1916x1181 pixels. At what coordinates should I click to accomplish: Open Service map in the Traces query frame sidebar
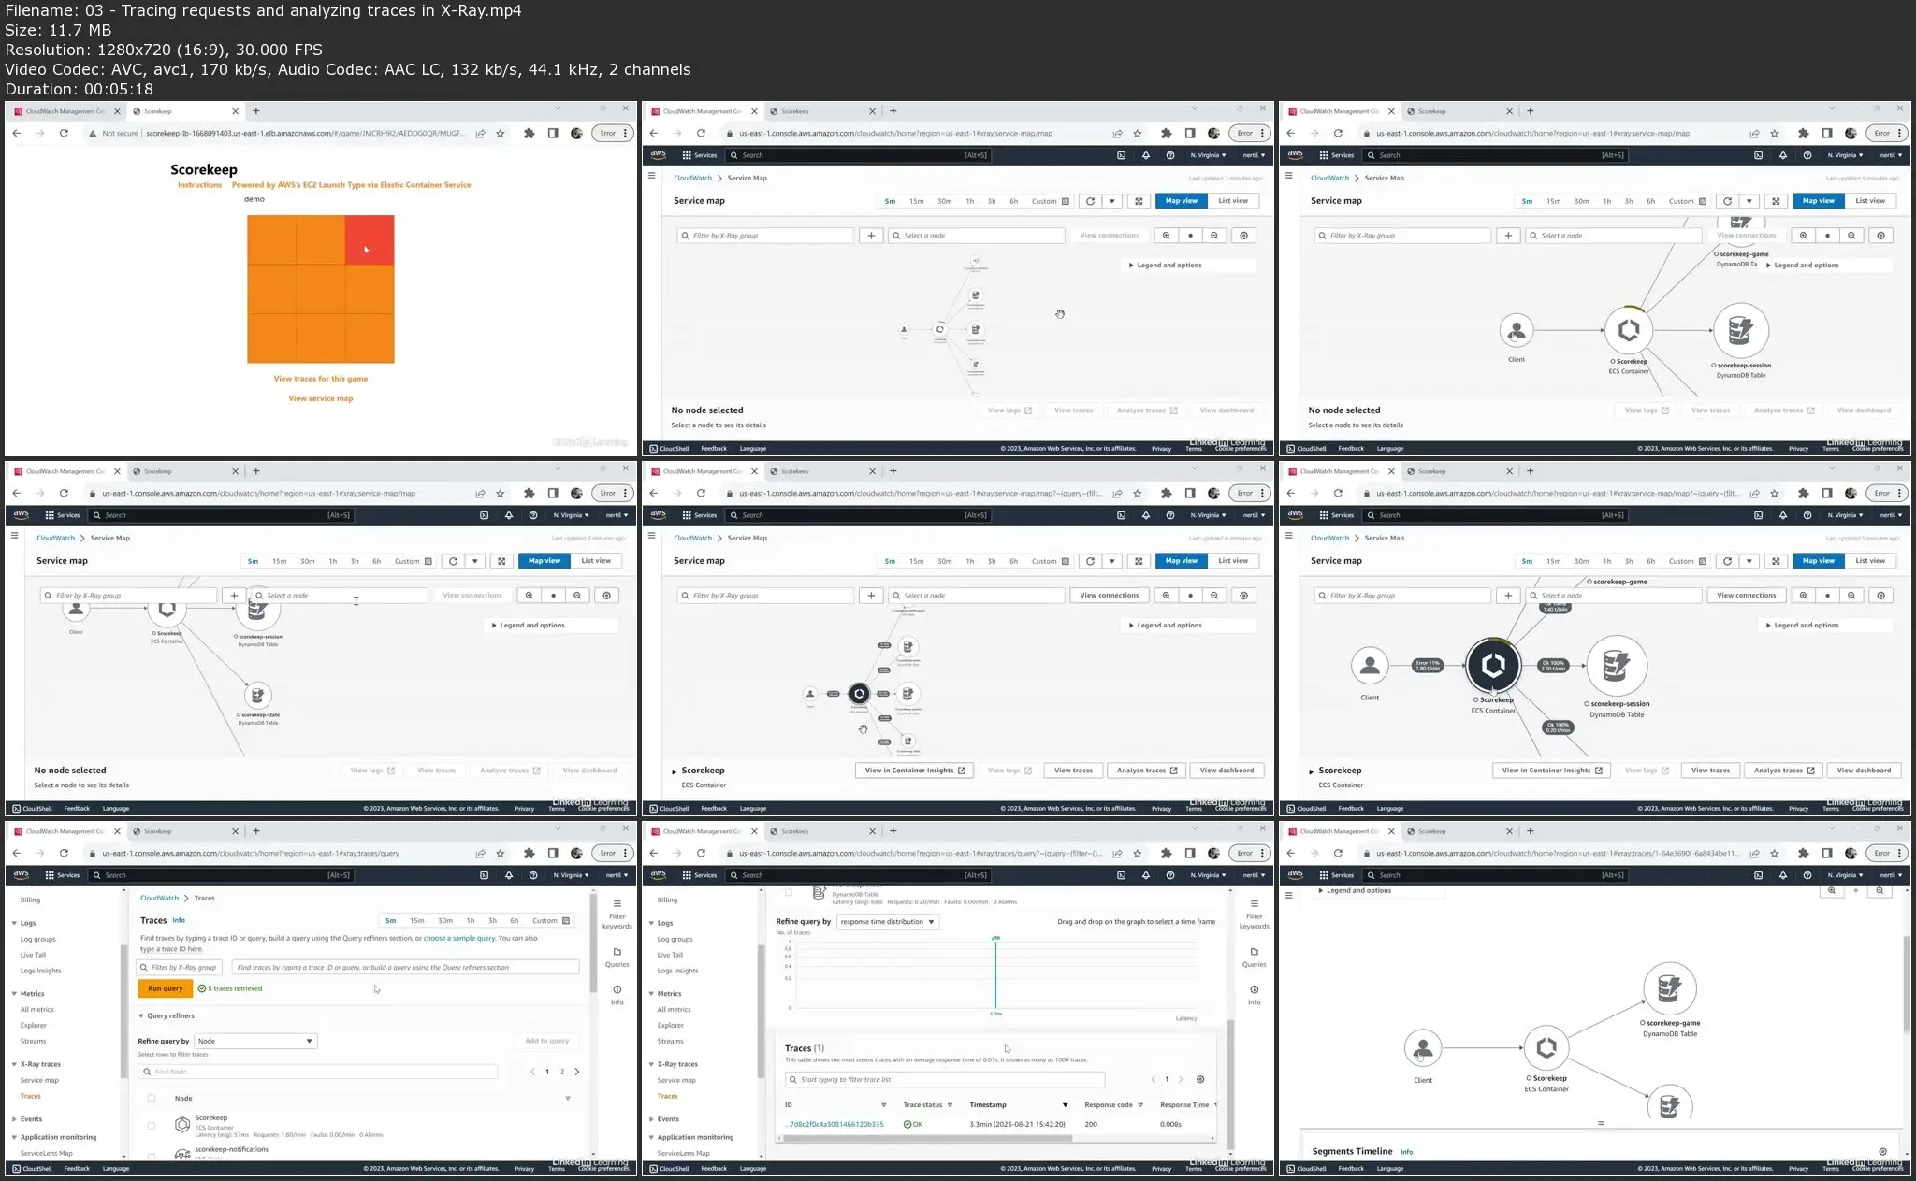(39, 1081)
